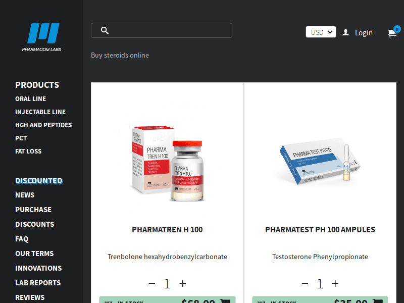Open the shopping cart icon
Screen dimensions: 404x303
[x=393, y=33]
